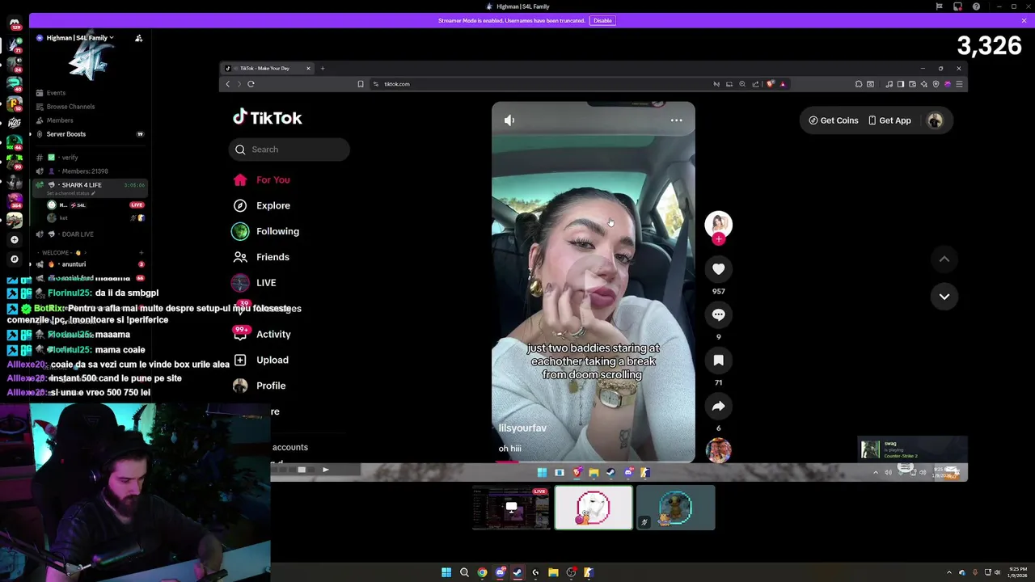Open the comments bubble showing 9

(x=718, y=314)
